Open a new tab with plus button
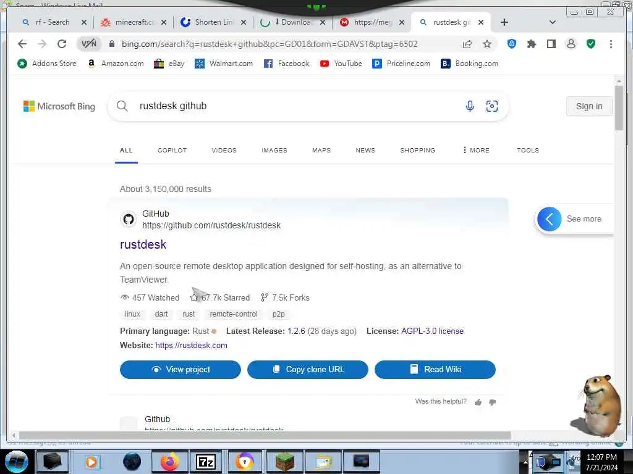Image resolution: width=633 pixels, height=474 pixels. pos(504,22)
